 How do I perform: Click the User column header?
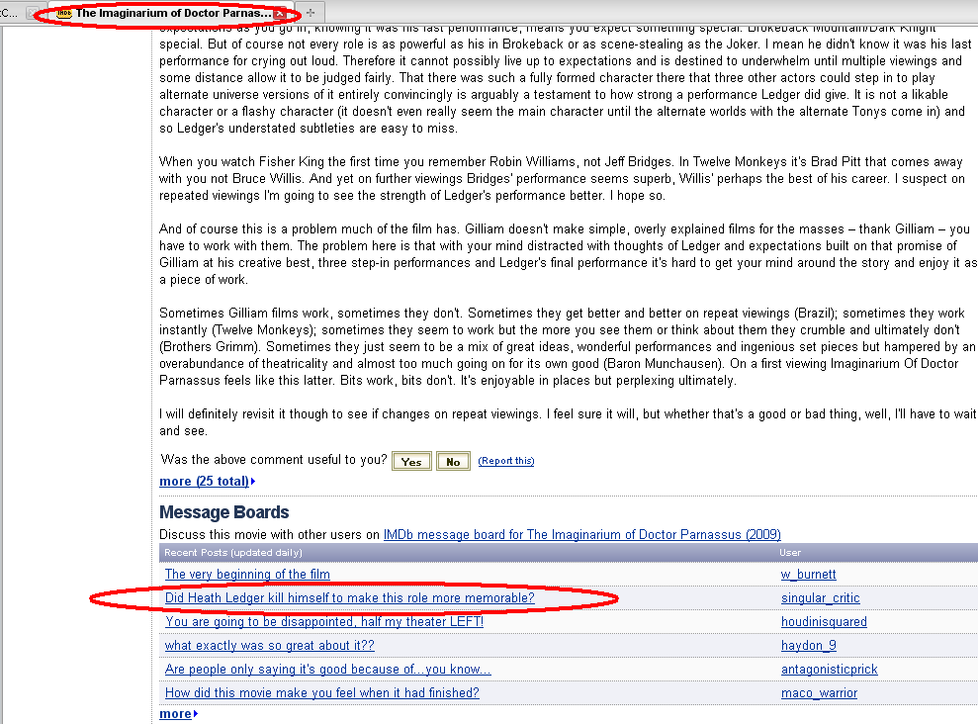pos(790,553)
